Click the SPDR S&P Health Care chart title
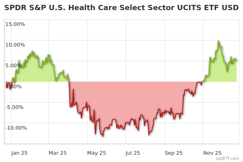Viewport: 243px width, 162px height. point(122,8)
